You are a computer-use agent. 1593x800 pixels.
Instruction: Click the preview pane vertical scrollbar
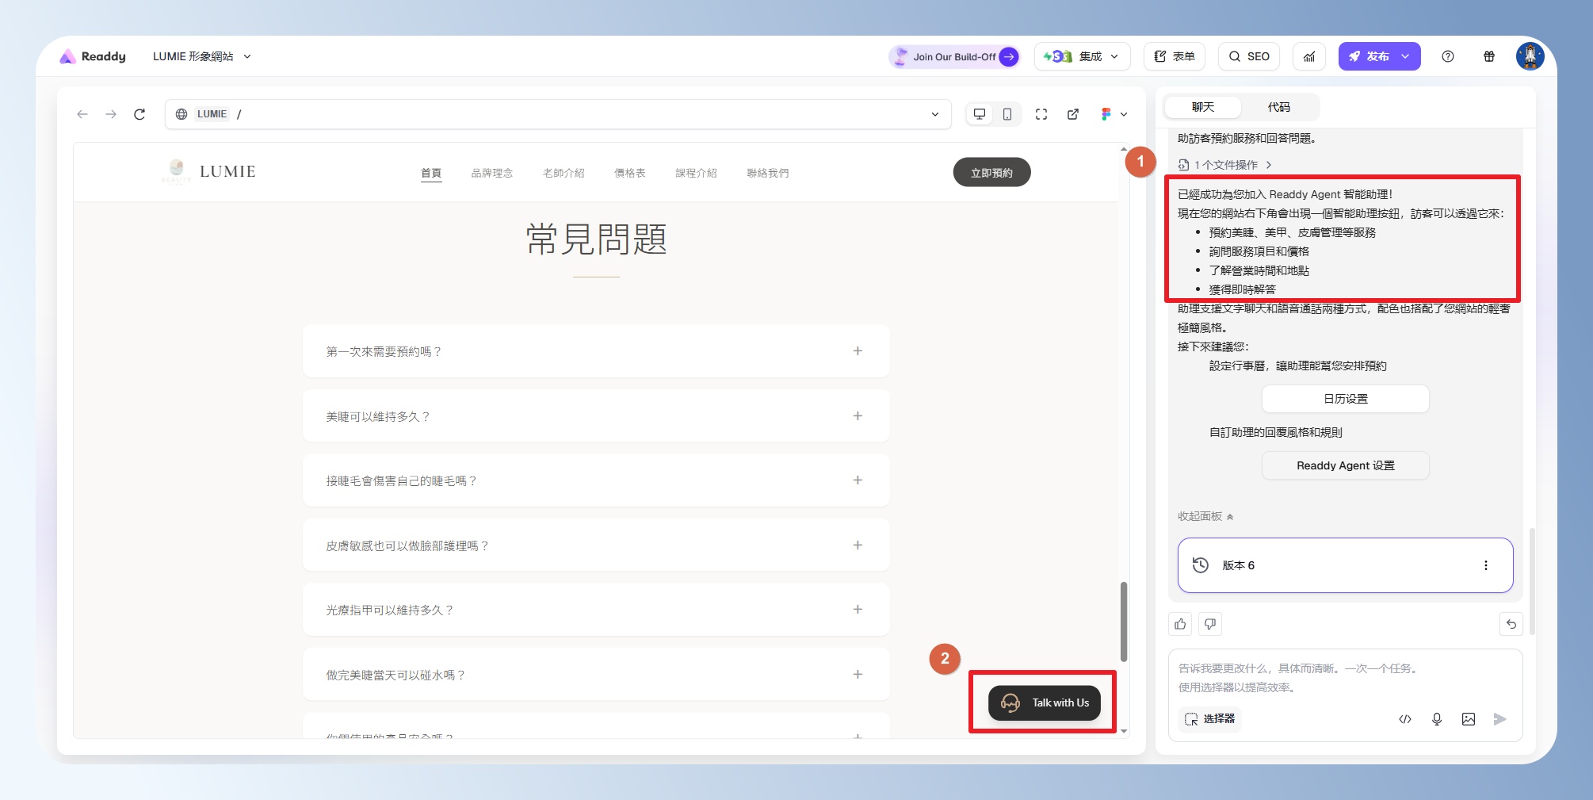(1124, 622)
